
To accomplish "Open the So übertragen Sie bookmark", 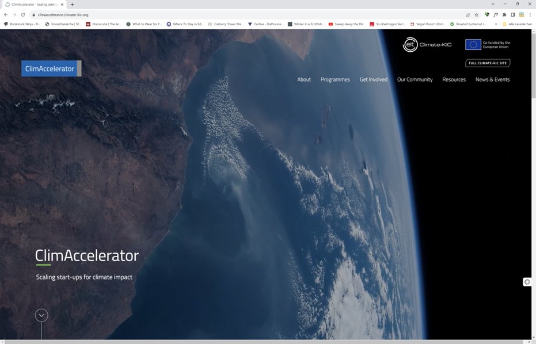I will coord(387,24).
